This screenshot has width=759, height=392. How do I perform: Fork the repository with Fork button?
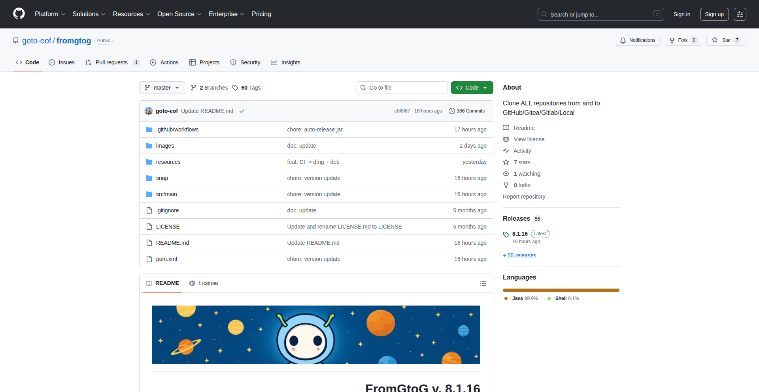(683, 40)
